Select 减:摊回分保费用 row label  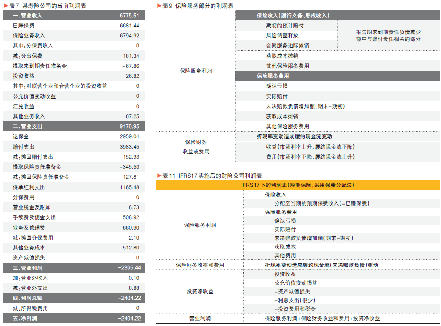pyautogui.click(x=33, y=238)
